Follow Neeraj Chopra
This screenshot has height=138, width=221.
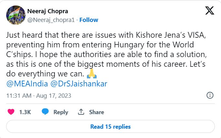pyautogui.click(x=89, y=20)
